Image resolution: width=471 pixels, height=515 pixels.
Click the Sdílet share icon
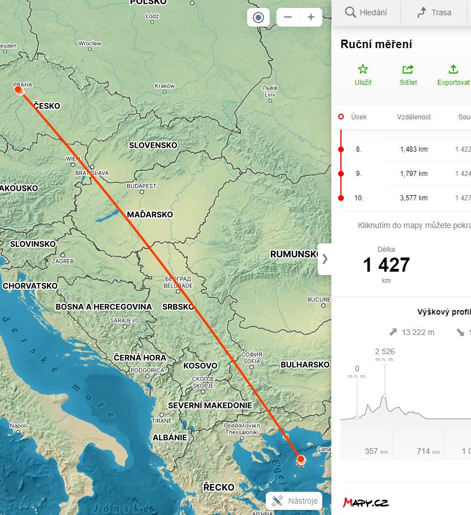408,69
